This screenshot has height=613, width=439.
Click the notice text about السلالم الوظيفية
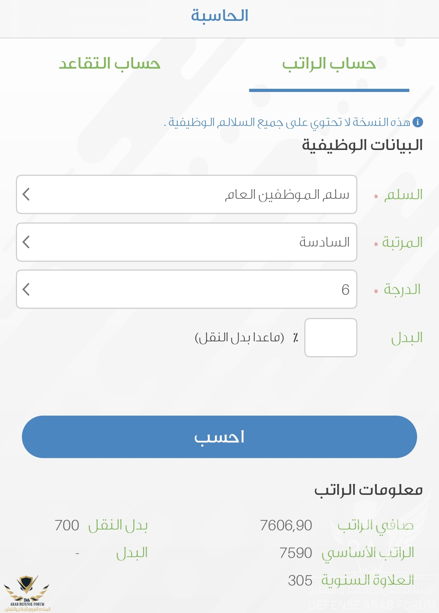pos(288,122)
